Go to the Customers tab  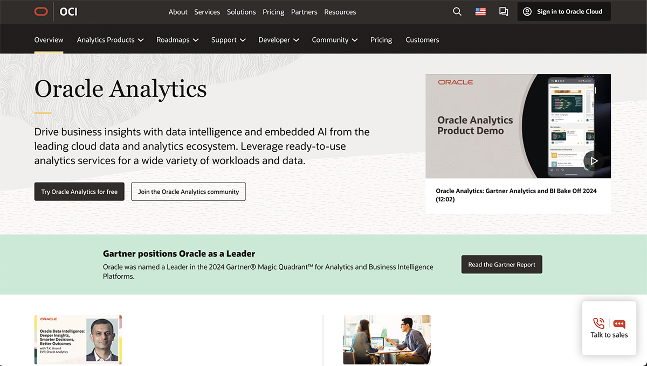[x=422, y=40]
